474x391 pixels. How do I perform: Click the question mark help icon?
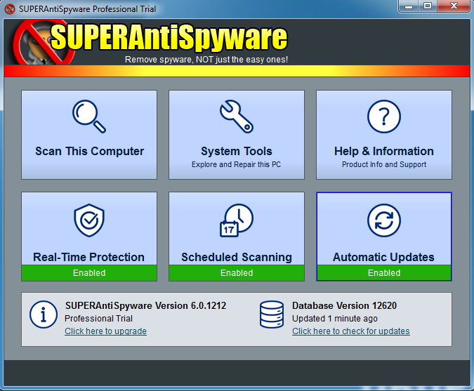384,117
